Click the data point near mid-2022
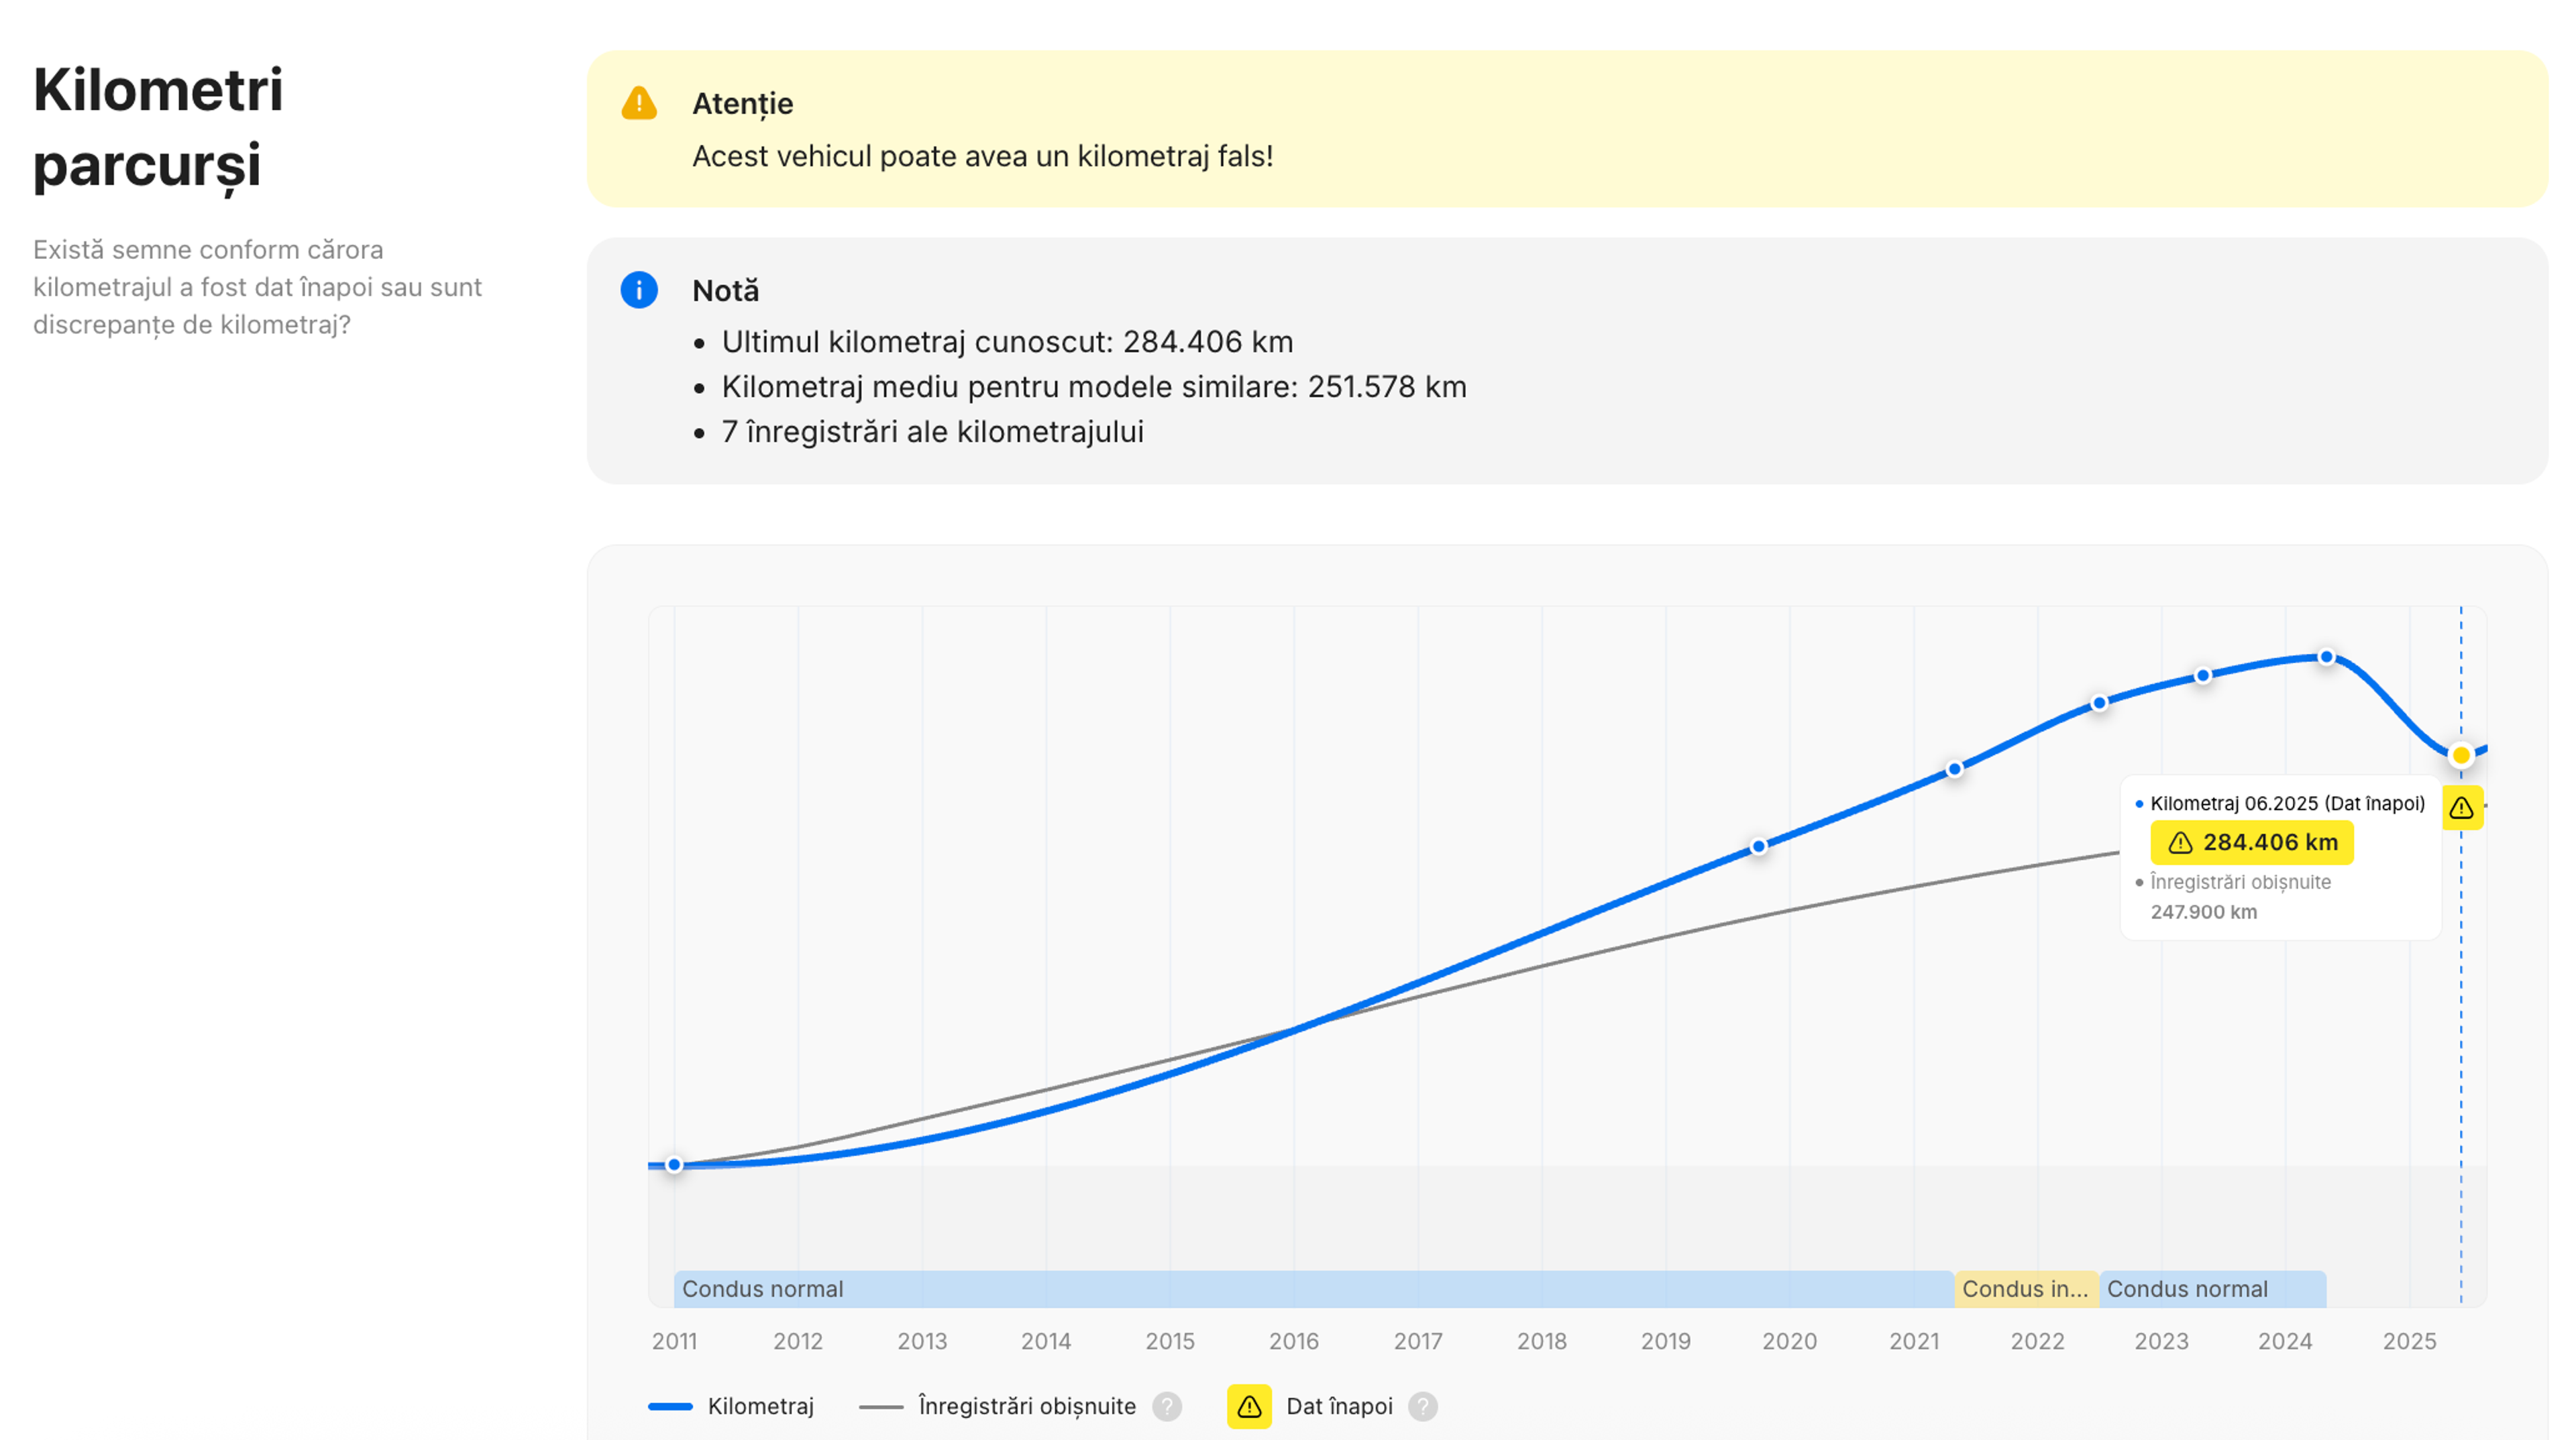This screenshot has height=1440, width=2576. coord(2099,703)
